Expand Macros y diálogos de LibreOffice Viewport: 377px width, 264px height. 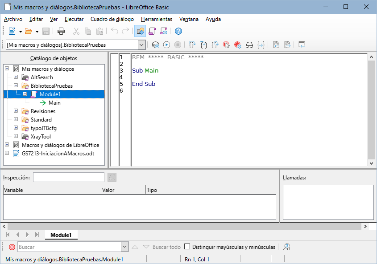7,145
